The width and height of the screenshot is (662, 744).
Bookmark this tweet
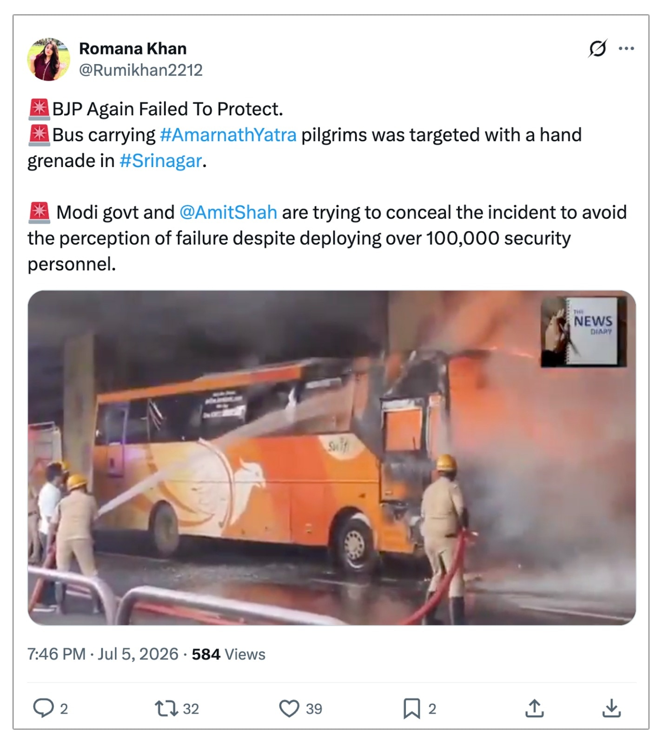[411, 708]
